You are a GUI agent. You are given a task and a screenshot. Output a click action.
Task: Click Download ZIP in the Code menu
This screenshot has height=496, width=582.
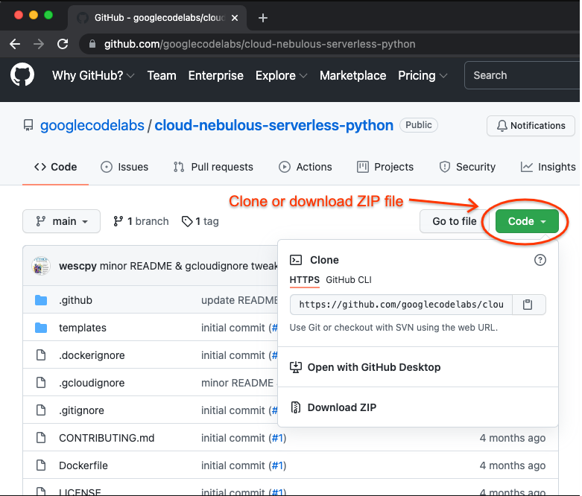coord(341,407)
